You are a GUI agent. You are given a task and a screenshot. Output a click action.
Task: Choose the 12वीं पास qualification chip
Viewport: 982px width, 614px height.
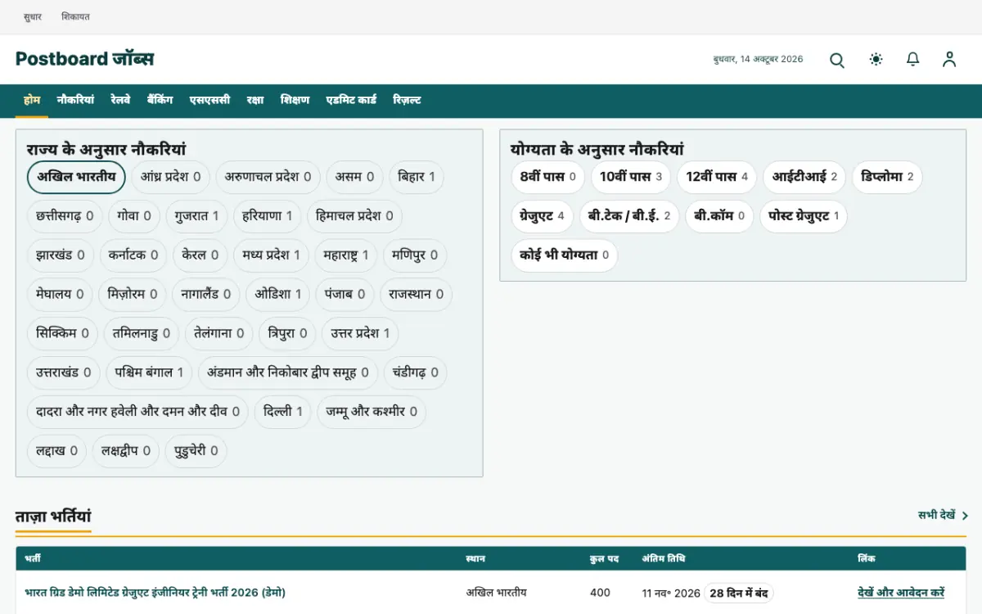pos(717,177)
